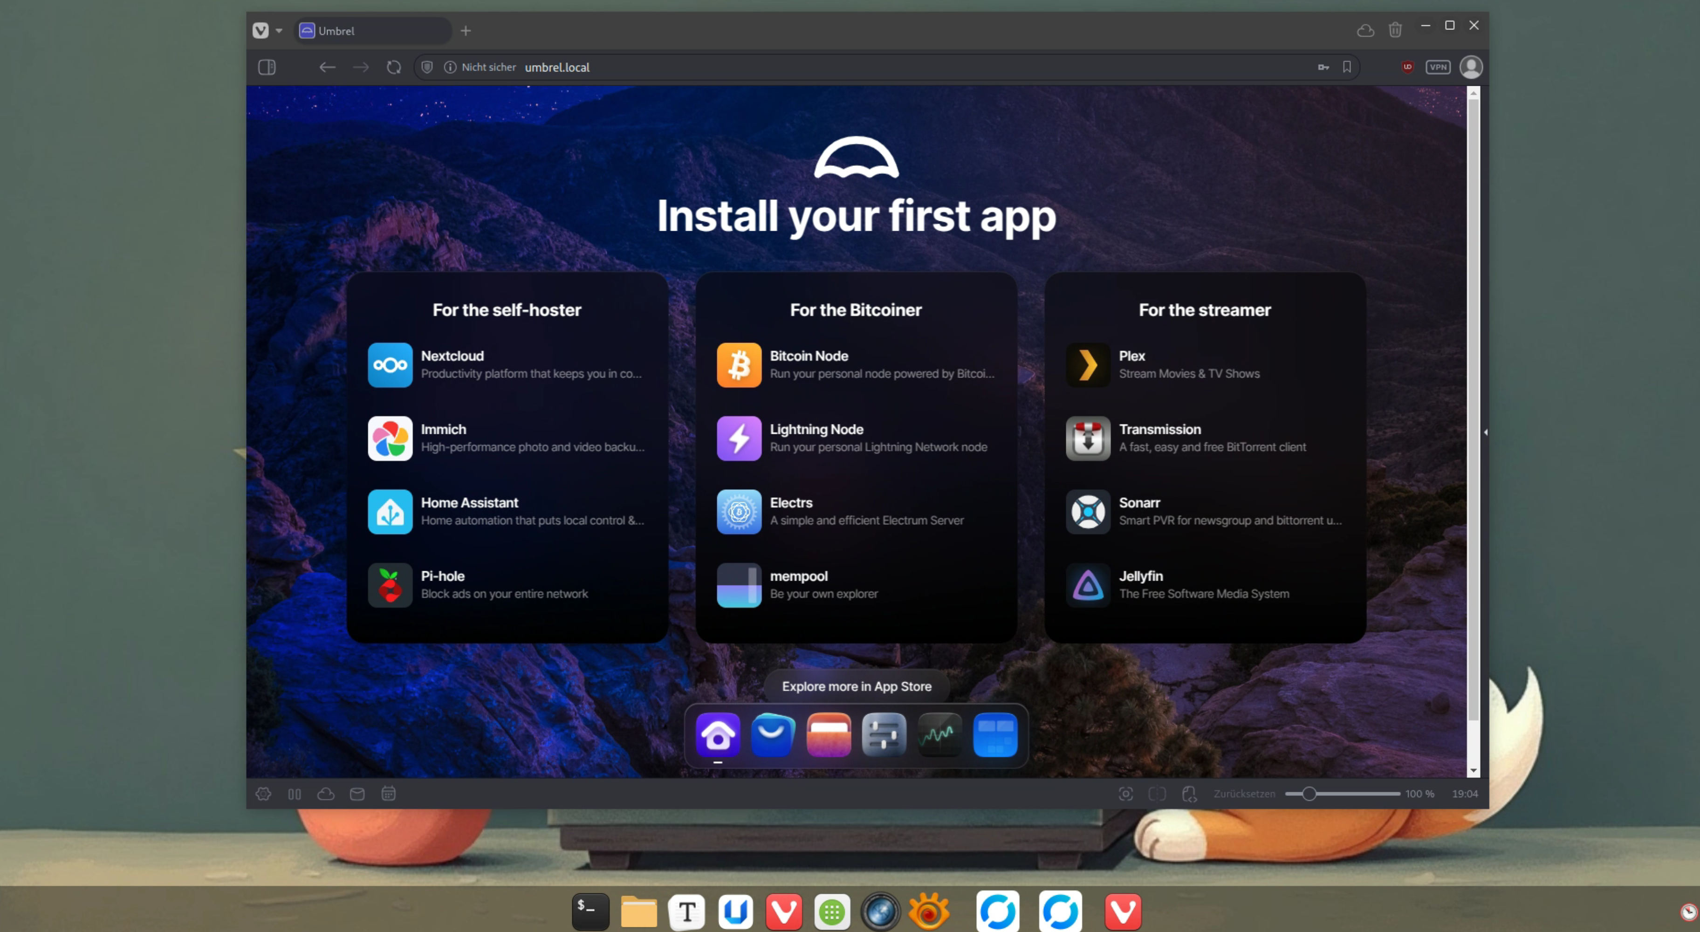This screenshot has height=932, width=1700.
Task: Open App Store in the Umbrel dock
Action: pos(774,734)
